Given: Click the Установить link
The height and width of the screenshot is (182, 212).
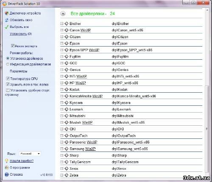Looking at the screenshot, I should click(x=18, y=34).
